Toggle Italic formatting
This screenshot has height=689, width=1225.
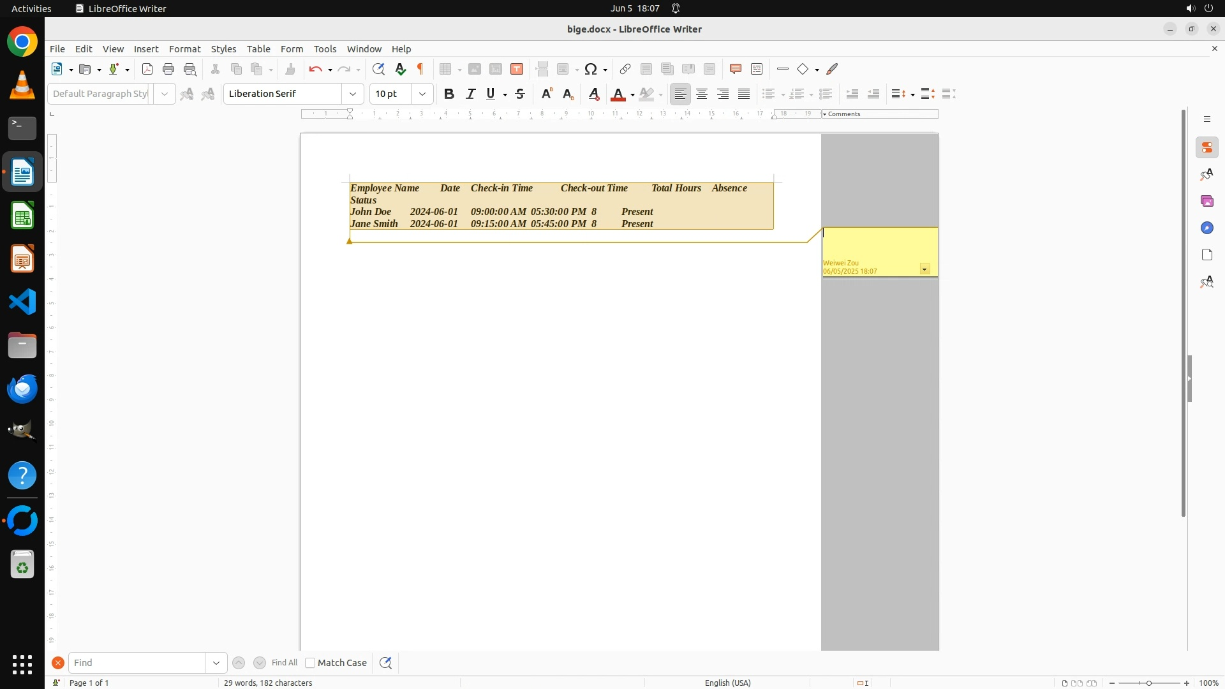point(471,94)
